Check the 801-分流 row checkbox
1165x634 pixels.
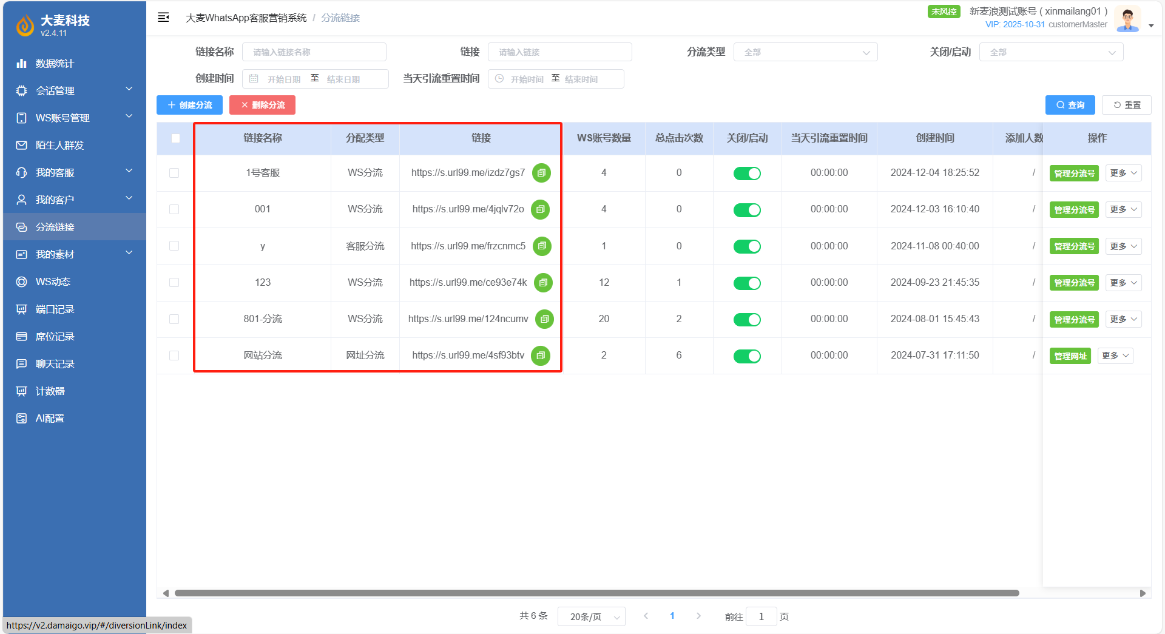(x=174, y=319)
